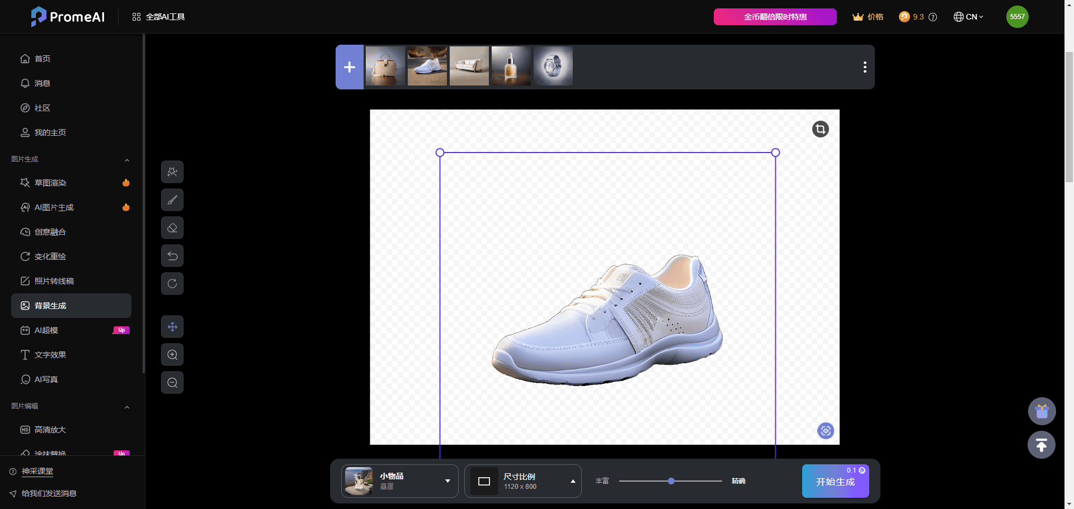
Task: Select the move tool icon
Action: pos(172,327)
